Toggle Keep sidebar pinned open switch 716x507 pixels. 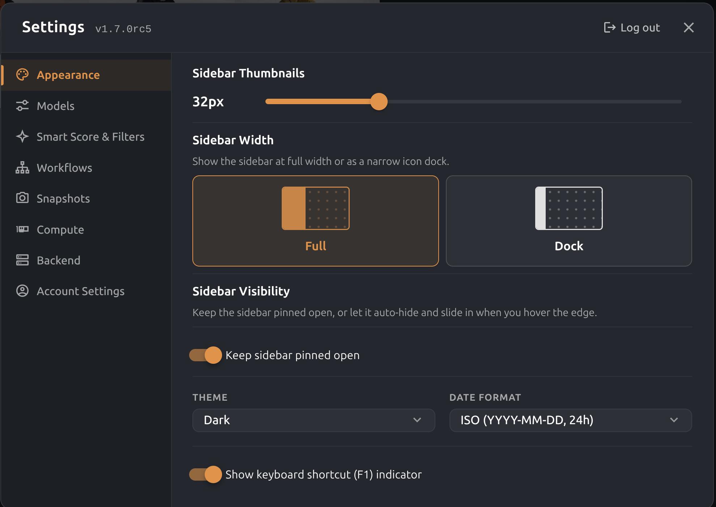[205, 355]
